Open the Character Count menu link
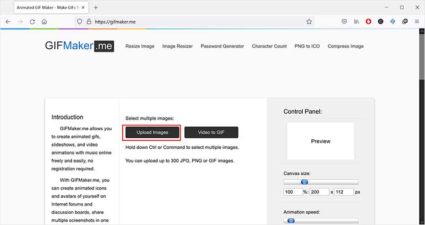Screen dimensions: 425x225 (269, 46)
